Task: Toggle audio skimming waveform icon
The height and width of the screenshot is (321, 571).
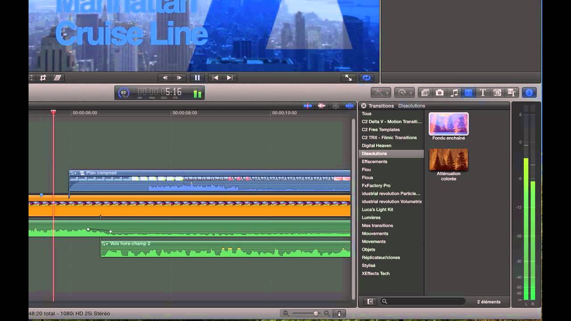Action: (x=322, y=106)
